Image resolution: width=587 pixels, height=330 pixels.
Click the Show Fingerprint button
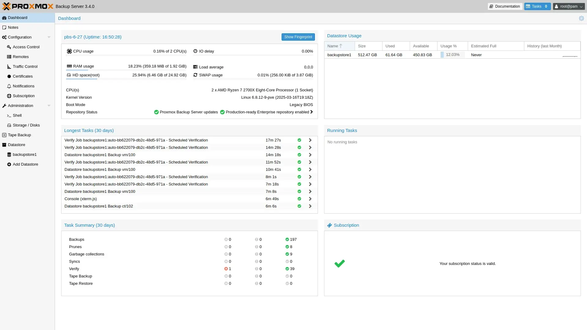pyautogui.click(x=298, y=37)
